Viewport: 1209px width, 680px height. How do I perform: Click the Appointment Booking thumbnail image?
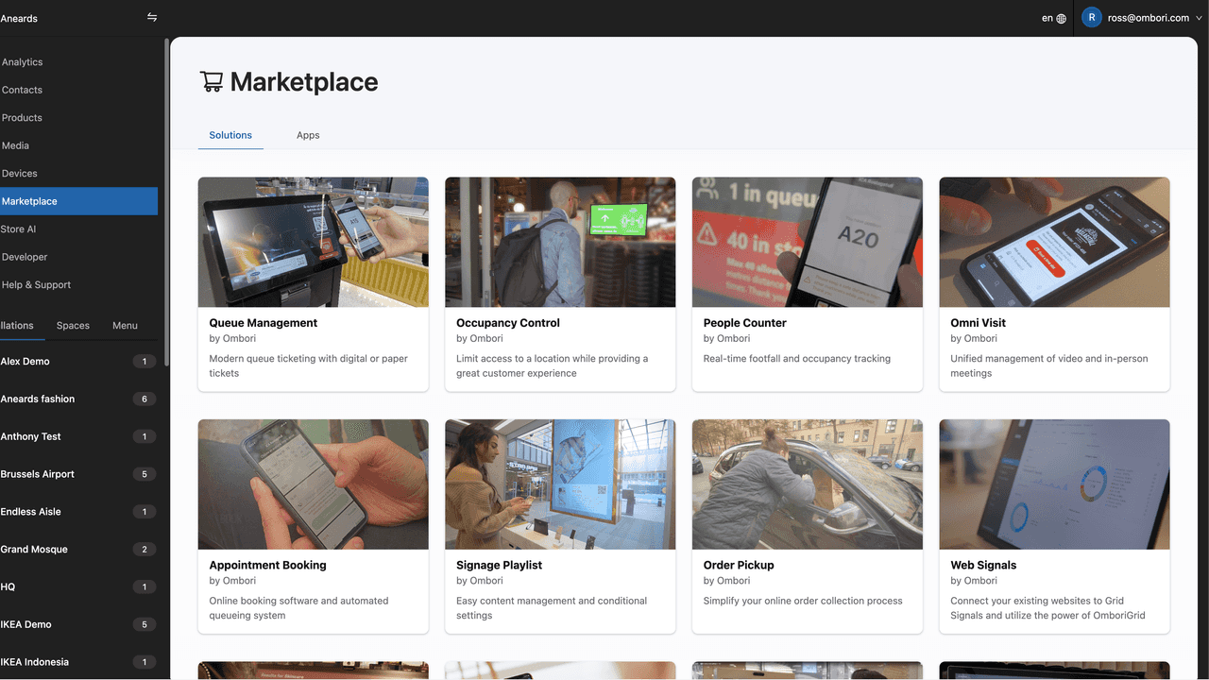click(313, 484)
